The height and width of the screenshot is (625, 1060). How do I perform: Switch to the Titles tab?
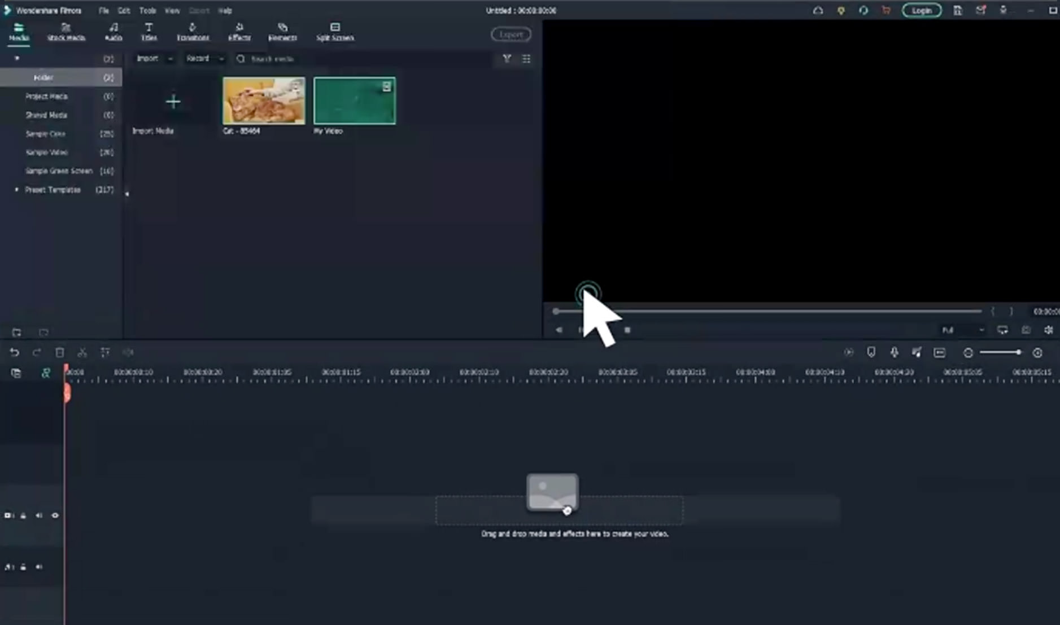coord(149,32)
